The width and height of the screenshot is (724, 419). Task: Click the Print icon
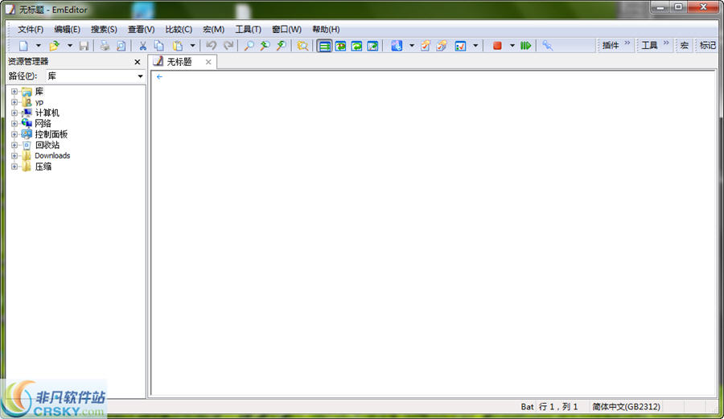click(x=105, y=46)
